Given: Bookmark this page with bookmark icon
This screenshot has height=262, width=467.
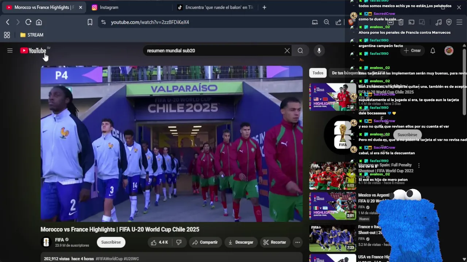Looking at the screenshot, I should point(90,22).
